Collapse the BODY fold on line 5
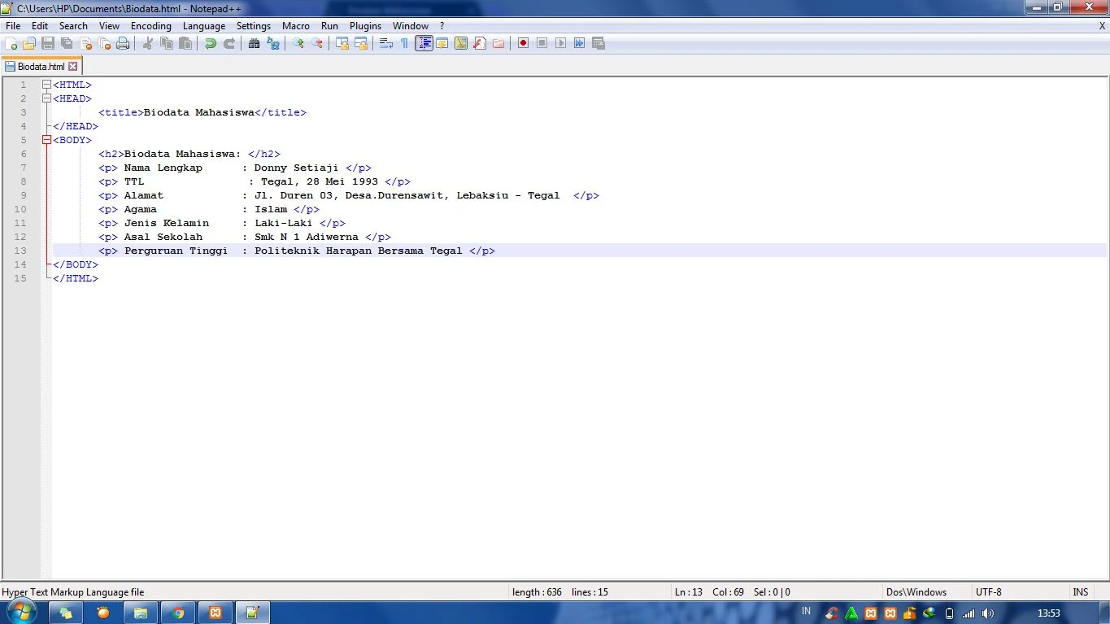1110x624 pixels. tap(46, 139)
